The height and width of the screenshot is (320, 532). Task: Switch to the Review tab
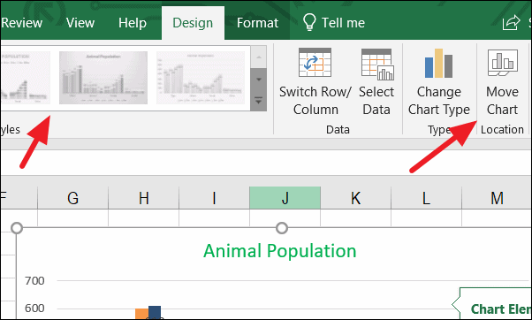click(22, 23)
